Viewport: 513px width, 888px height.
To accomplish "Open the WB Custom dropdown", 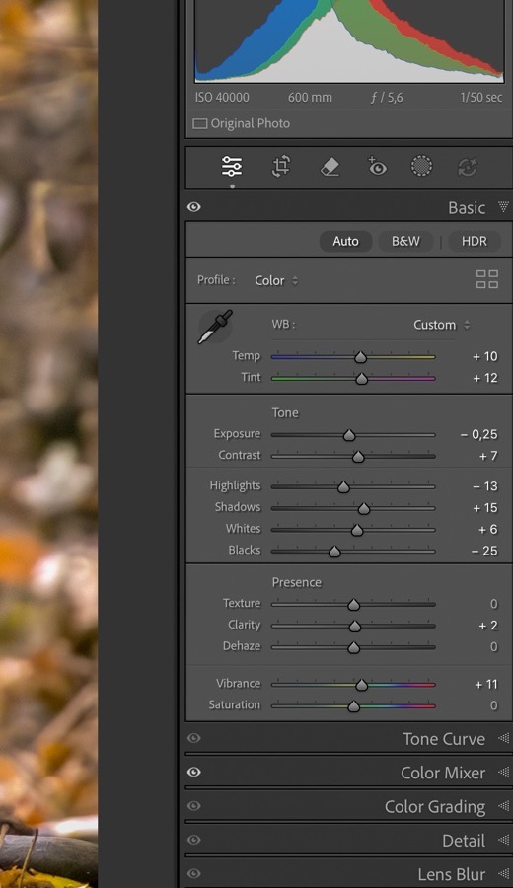I will coord(441,325).
